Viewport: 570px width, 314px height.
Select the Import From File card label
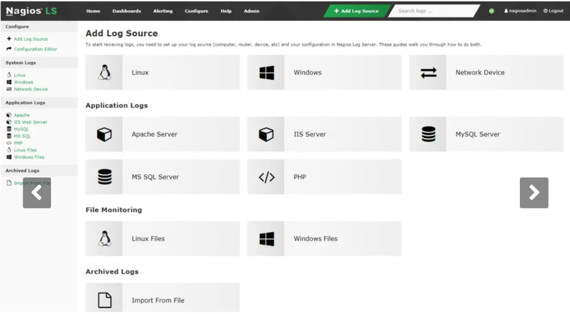point(158,300)
